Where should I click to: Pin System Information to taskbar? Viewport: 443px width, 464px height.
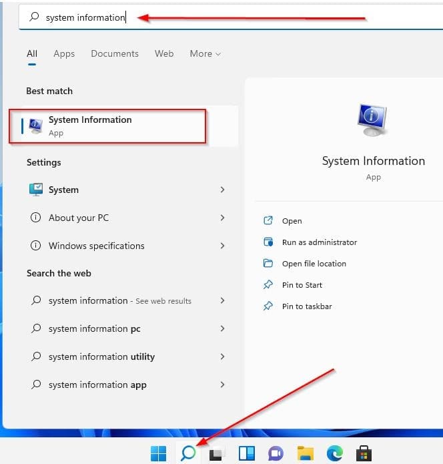click(306, 306)
